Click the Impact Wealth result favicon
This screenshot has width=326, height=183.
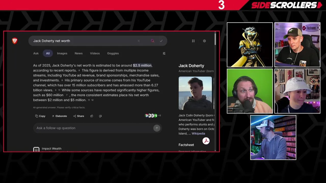[36, 149]
